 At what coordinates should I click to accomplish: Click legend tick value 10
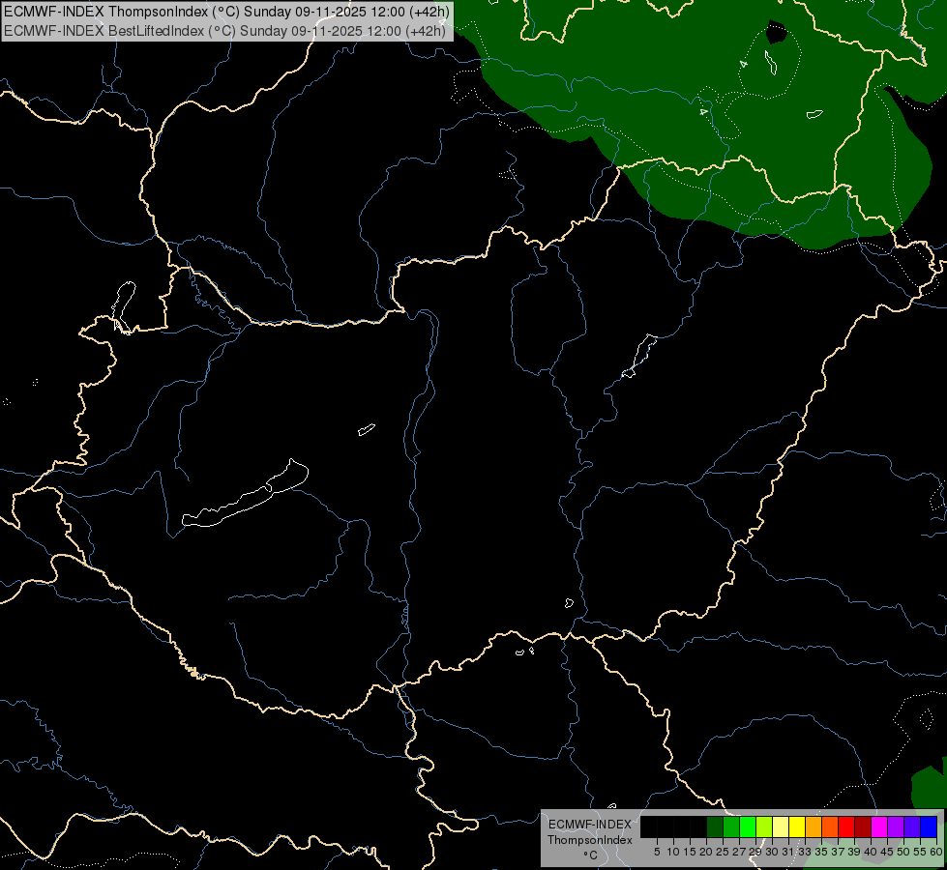coord(673,852)
